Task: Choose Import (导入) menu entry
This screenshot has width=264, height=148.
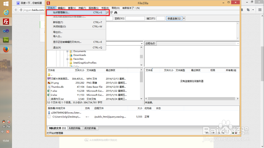Action: [77, 36]
